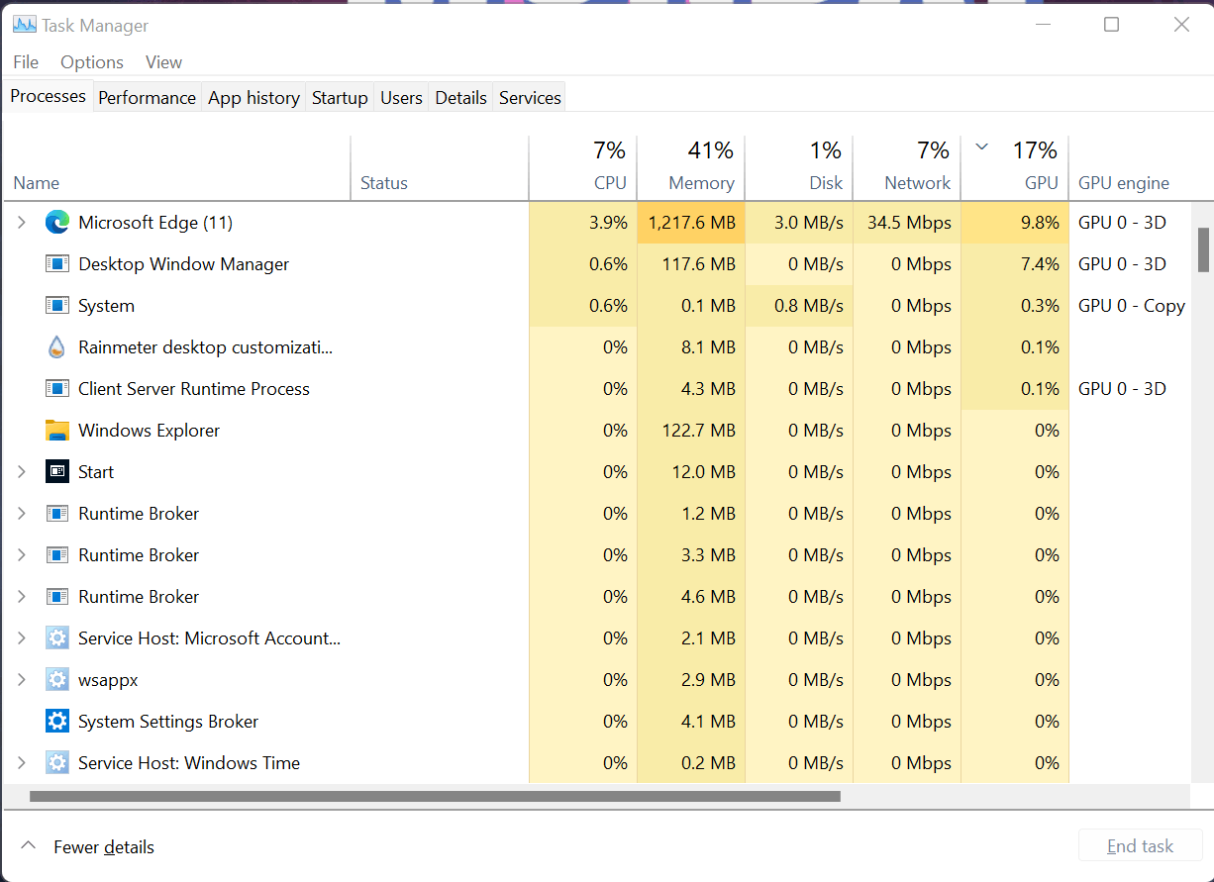Open the View menu

coord(163,62)
